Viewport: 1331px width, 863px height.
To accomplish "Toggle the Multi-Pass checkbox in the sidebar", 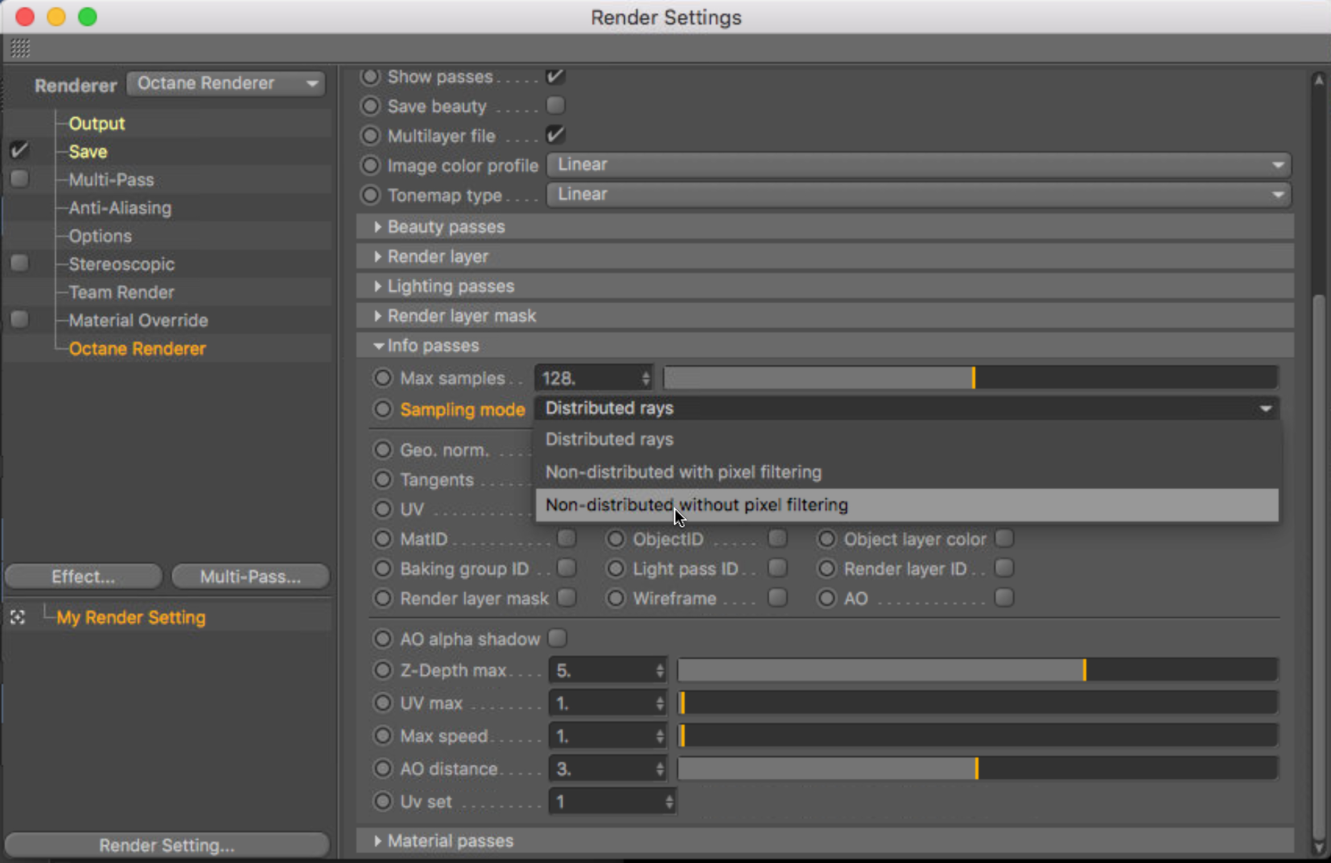I will click(x=19, y=179).
